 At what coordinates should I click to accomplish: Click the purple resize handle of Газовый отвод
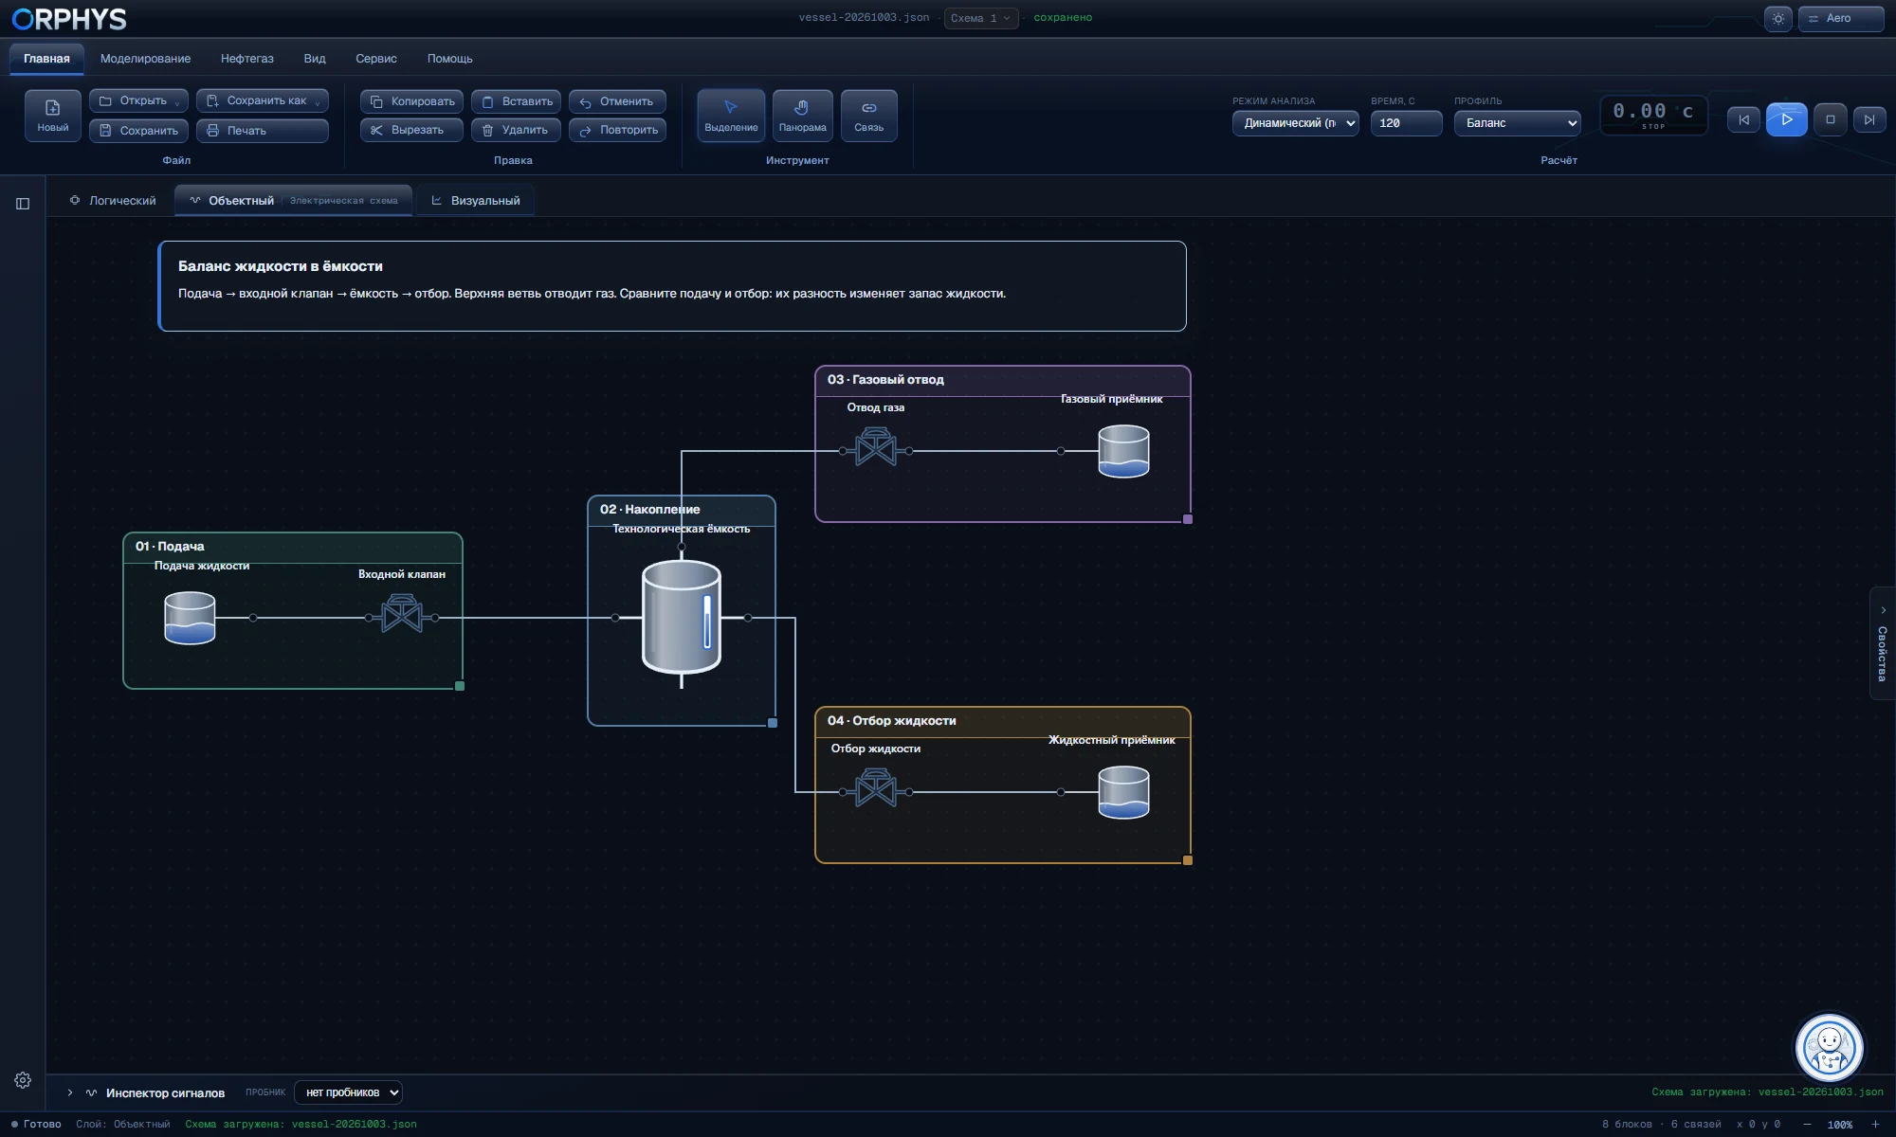click(x=1188, y=519)
